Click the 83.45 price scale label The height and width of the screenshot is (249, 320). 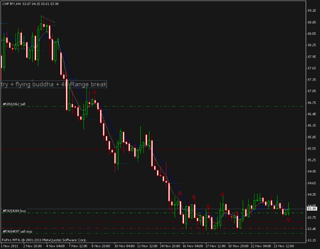point(311,229)
